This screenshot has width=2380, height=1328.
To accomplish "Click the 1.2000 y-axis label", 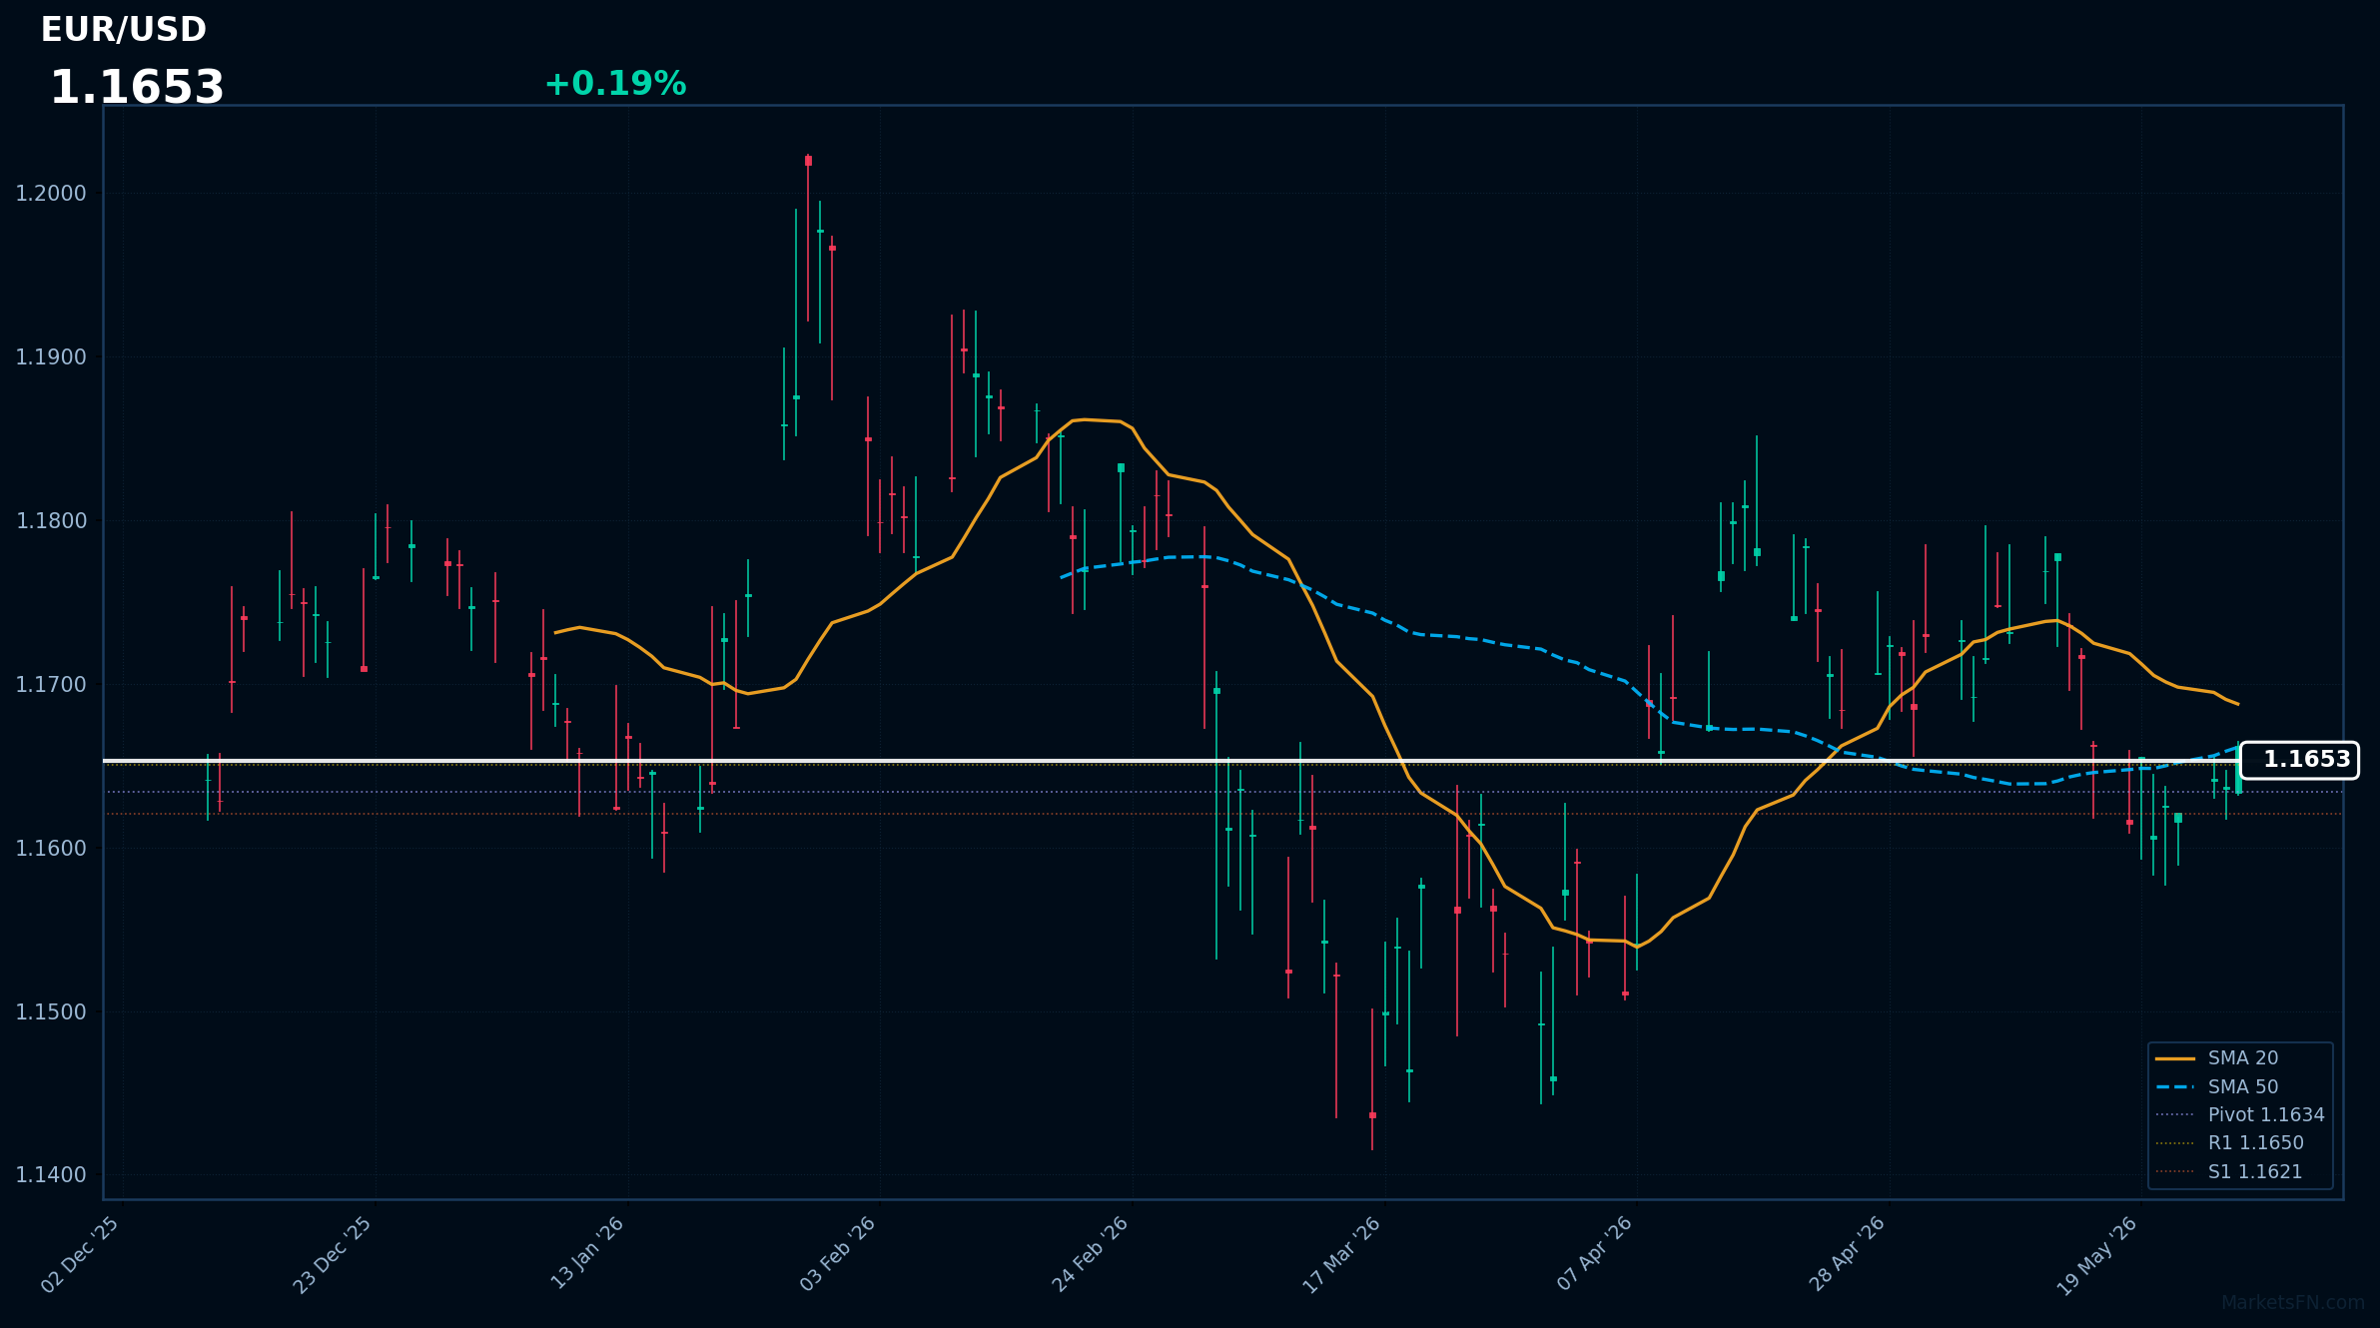I will tap(51, 194).
